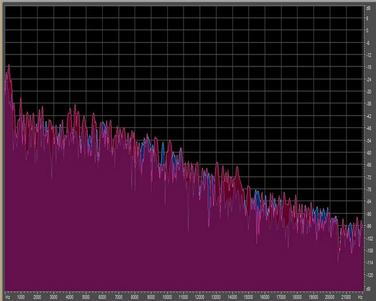376x301 pixels.
Task: Select the 5000 label on frequency ruler
Action: click(86, 297)
